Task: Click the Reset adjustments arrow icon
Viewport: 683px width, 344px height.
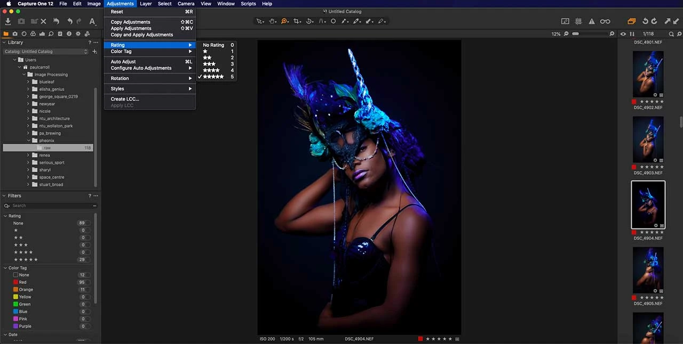Action: 55,21
